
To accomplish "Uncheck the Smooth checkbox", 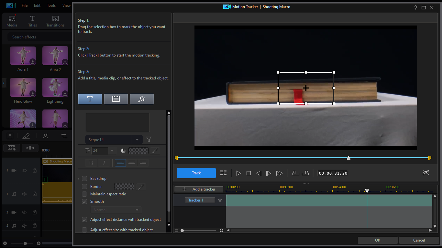I will pos(84,201).
